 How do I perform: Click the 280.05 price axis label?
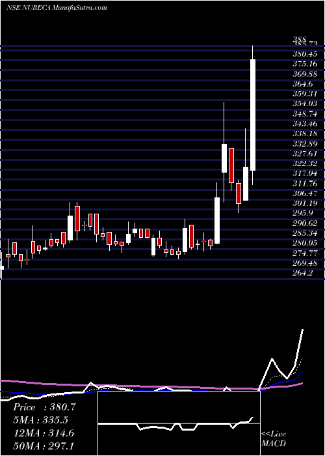[305, 244]
